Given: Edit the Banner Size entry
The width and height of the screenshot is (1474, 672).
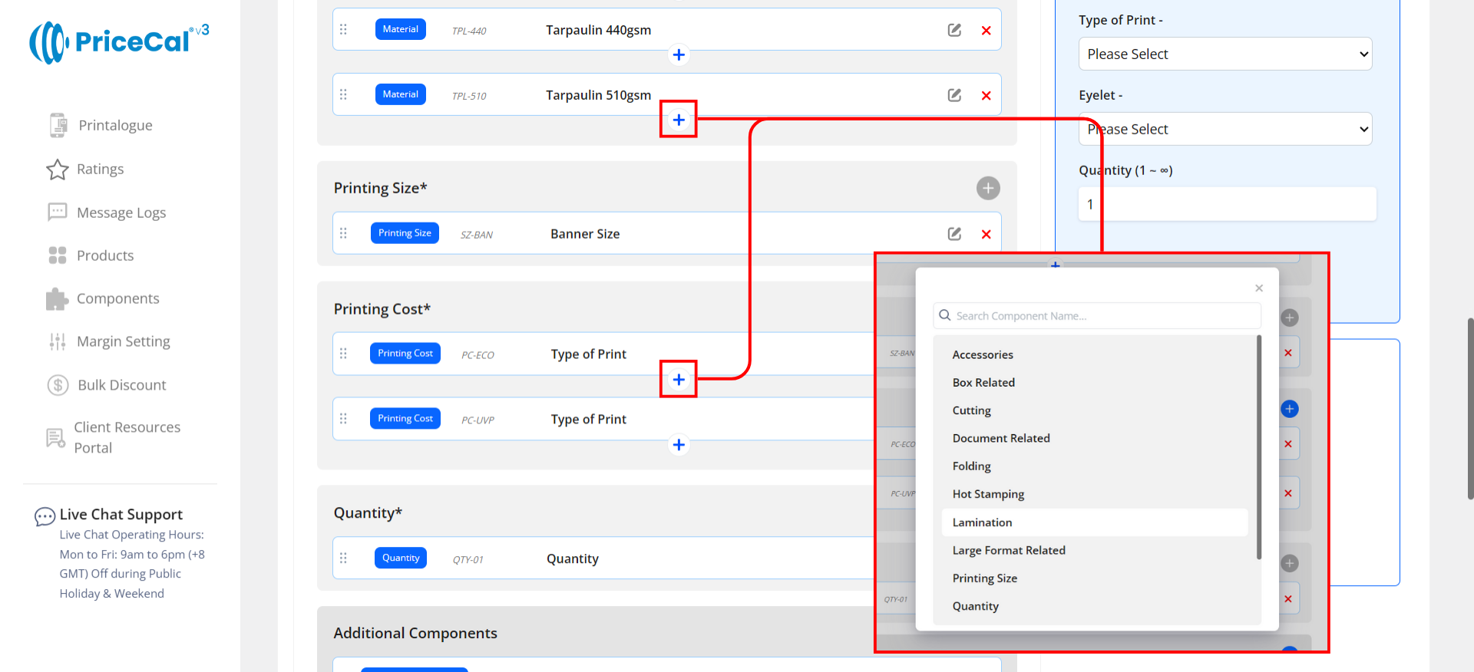Looking at the screenshot, I should tap(954, 234).
